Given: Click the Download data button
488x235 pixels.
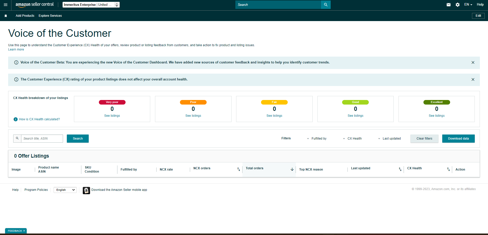Looking at the screenshot, I should [459, 139].
